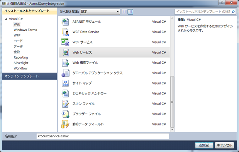The height and width of the screenshot is (152, 239).
Task: Choose the WCF サービス template icon
Action: coord(65,42)
